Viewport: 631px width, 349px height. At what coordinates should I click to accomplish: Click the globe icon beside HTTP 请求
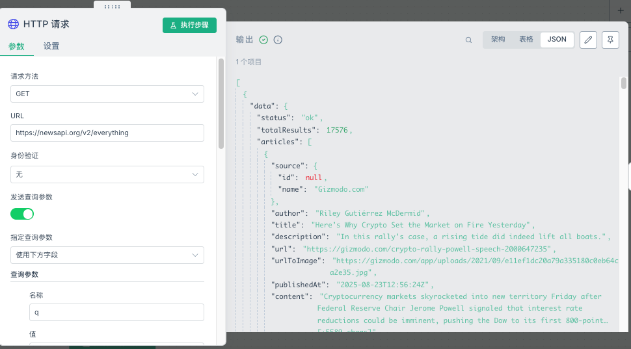click(13, 24)
